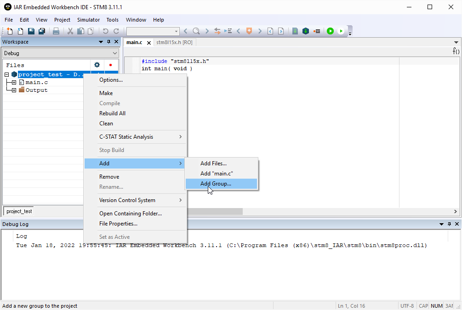Click the Save All toolbar icon
This screenshot has width=462, height=310.
(42, 31)
